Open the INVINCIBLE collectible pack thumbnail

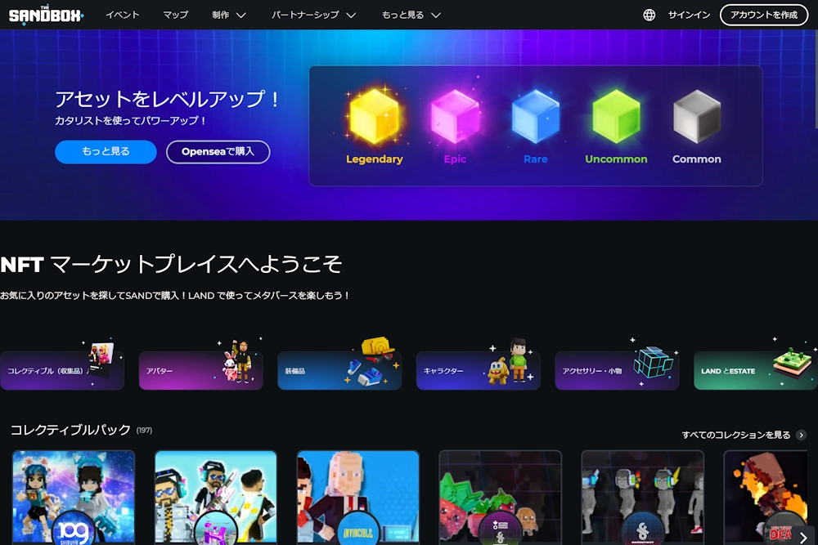(358, 497)
